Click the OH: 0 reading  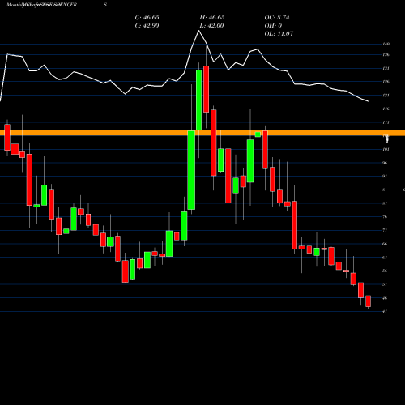[273, 26]
